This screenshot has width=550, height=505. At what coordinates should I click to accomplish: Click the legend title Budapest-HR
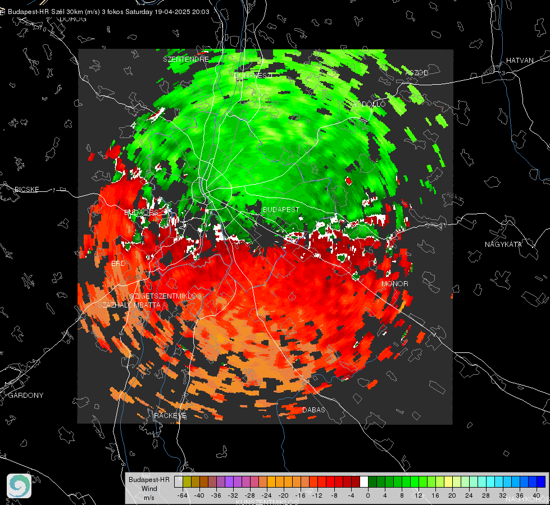click(149, 479)
